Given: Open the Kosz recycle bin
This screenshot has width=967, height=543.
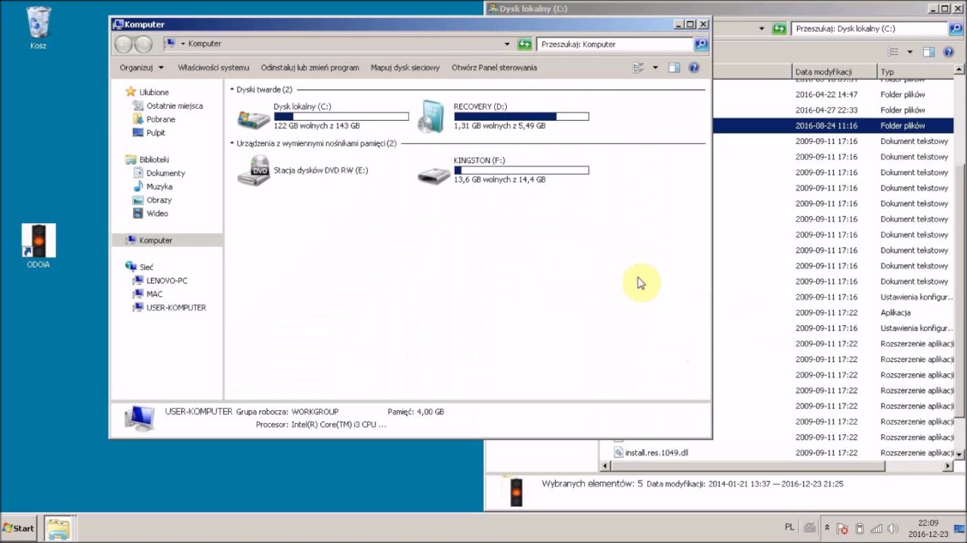Looking at the screenshot, I should pyautogui.click(x=39, y=28).
